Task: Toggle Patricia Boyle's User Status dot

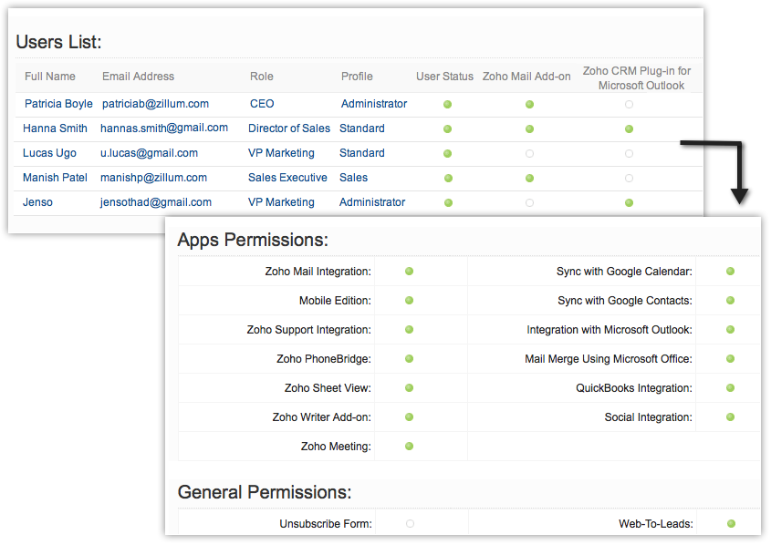Action: (447, 105)
